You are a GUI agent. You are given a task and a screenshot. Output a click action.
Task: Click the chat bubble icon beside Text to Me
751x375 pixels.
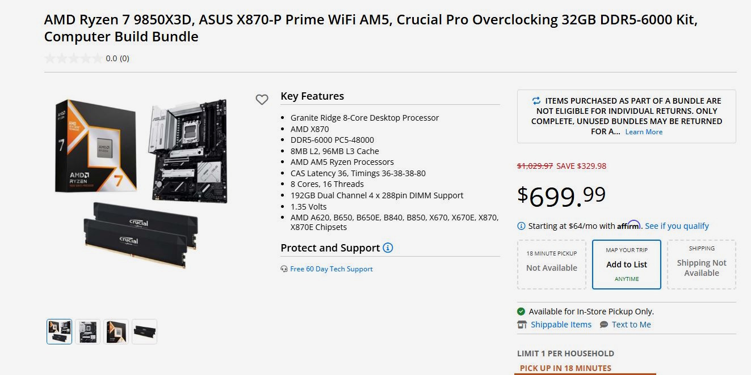pos(602,324)
